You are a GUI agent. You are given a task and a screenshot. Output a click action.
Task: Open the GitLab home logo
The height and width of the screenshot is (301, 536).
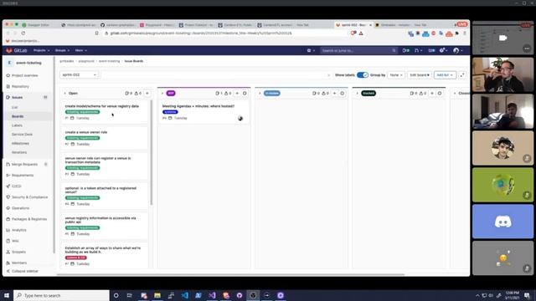coord(16,50)
